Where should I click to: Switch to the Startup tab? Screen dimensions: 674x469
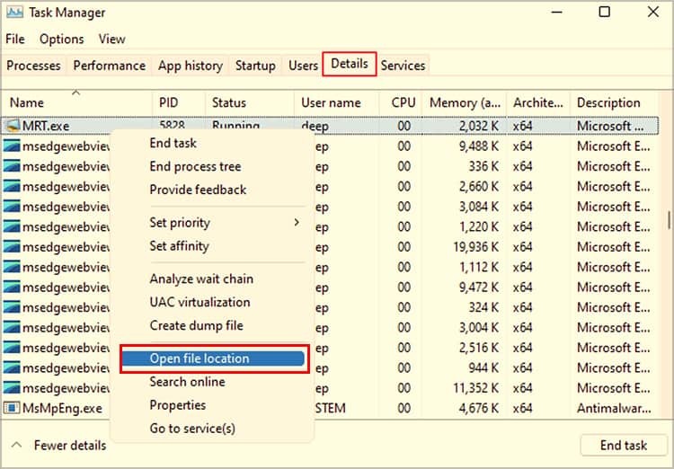[255, 66]
